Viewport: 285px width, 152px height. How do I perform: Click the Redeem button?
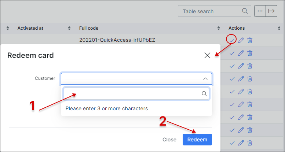coord(197,140)
